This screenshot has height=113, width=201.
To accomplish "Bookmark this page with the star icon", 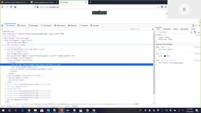I will pyautogui.click(x=166, y=7).
